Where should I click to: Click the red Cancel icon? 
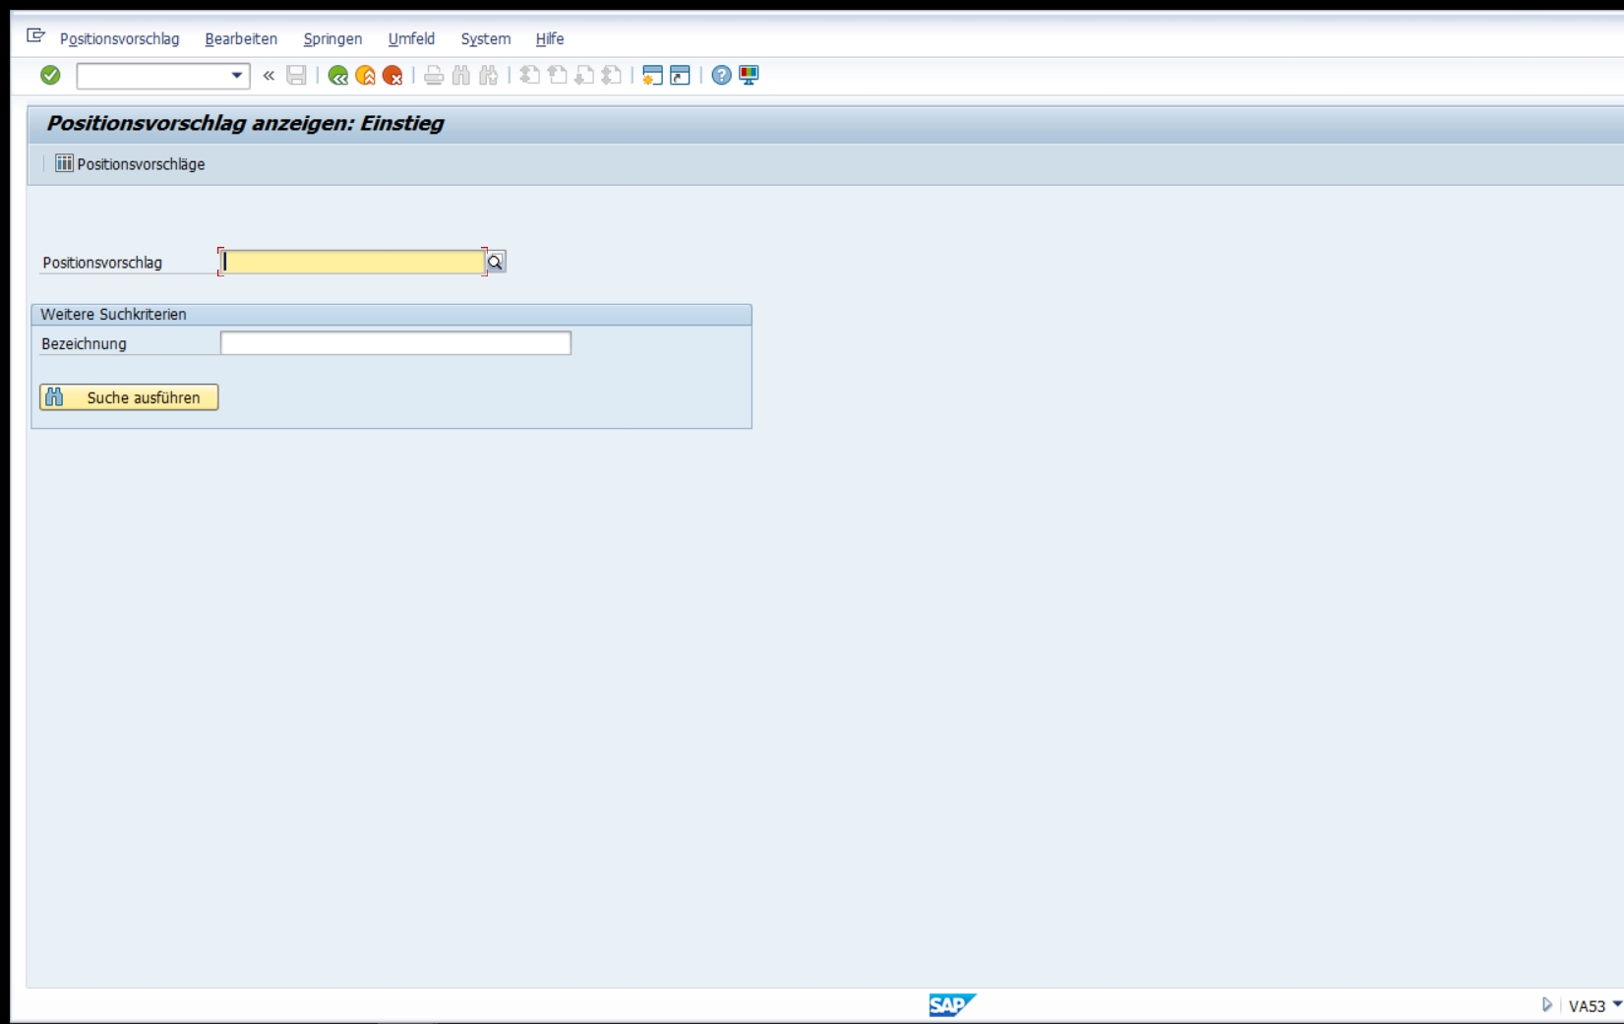click(392, 75)
